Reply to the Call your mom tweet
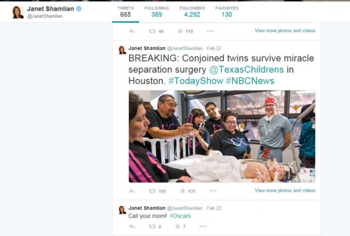This screenshot has height=236, width=350. 132,226
